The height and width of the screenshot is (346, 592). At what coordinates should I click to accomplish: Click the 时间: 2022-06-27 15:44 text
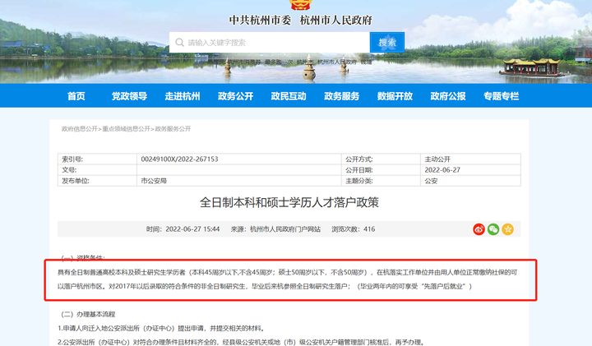tap(183, 229)
